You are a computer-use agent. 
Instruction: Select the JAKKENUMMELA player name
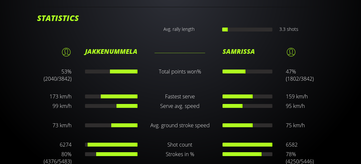(x=111, y=52)
